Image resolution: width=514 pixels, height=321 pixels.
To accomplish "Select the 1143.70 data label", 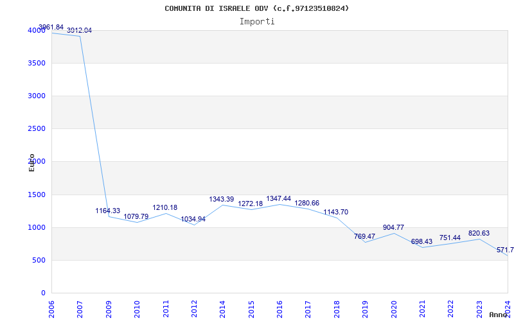I will click(x=336, y=213).
